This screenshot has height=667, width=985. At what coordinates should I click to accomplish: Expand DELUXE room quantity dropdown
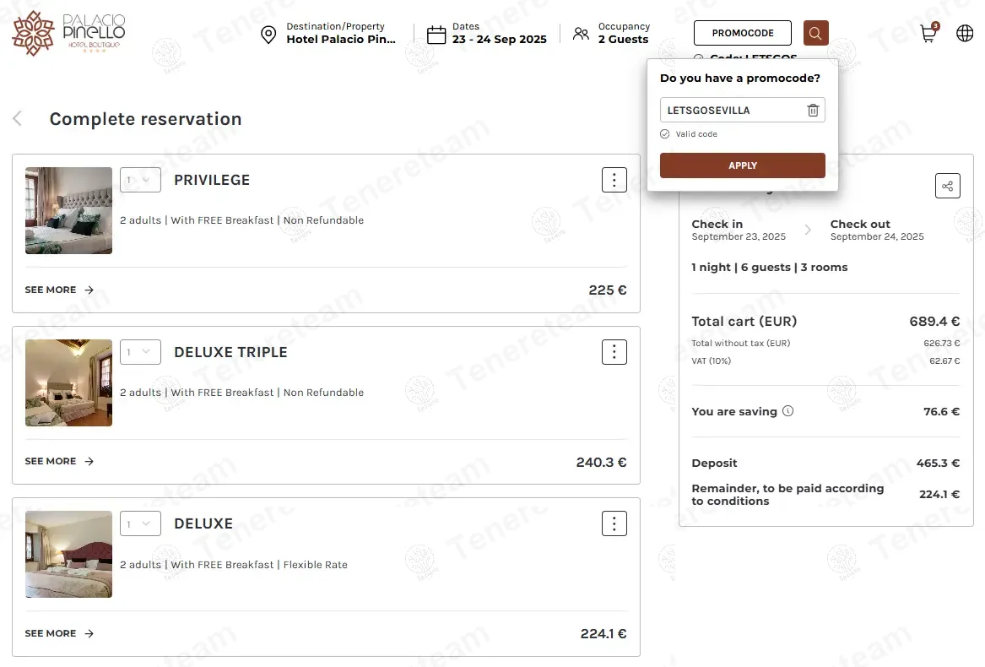coord(141,523)
